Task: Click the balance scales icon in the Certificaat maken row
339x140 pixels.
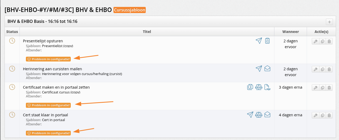Action: (x=259, y=87)
